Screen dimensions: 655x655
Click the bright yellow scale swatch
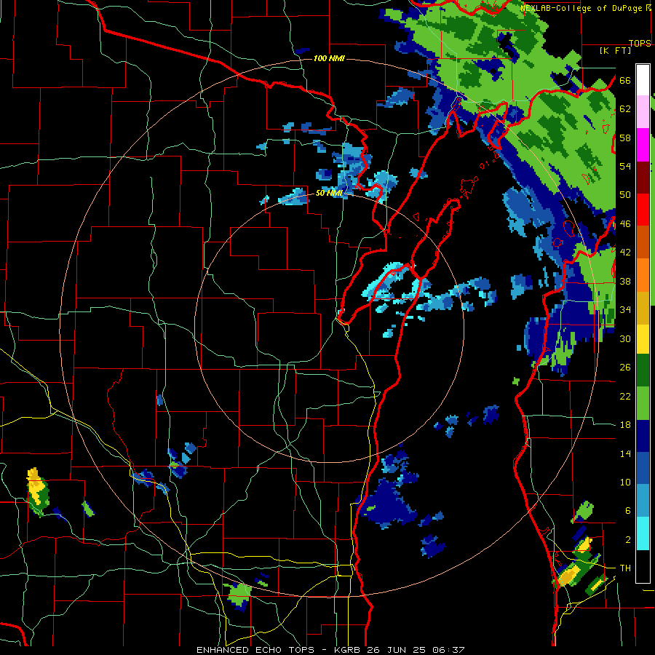coord(643,338)
